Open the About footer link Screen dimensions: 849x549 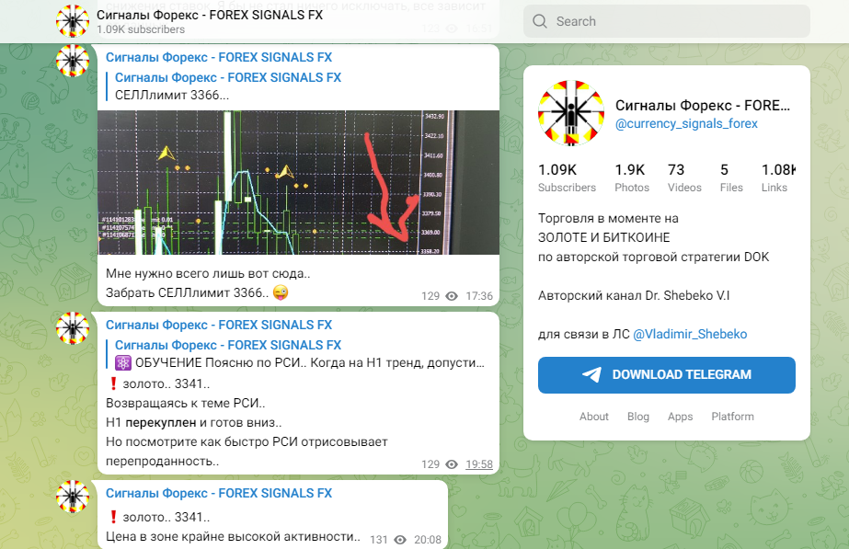click(594, 417)
